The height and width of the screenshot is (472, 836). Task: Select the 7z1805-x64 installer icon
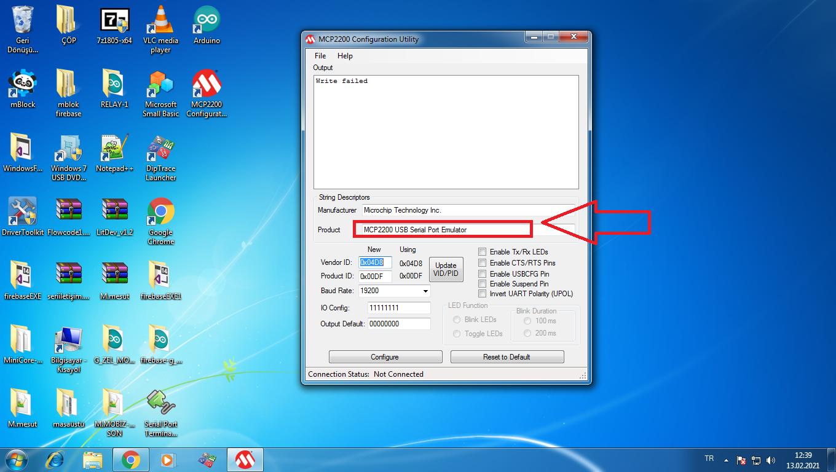click(x=114, y=26)
